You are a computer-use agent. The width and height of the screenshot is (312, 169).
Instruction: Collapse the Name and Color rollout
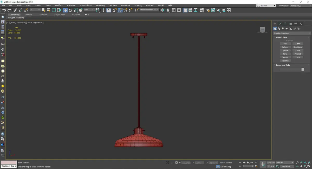(x=283, y=65)
